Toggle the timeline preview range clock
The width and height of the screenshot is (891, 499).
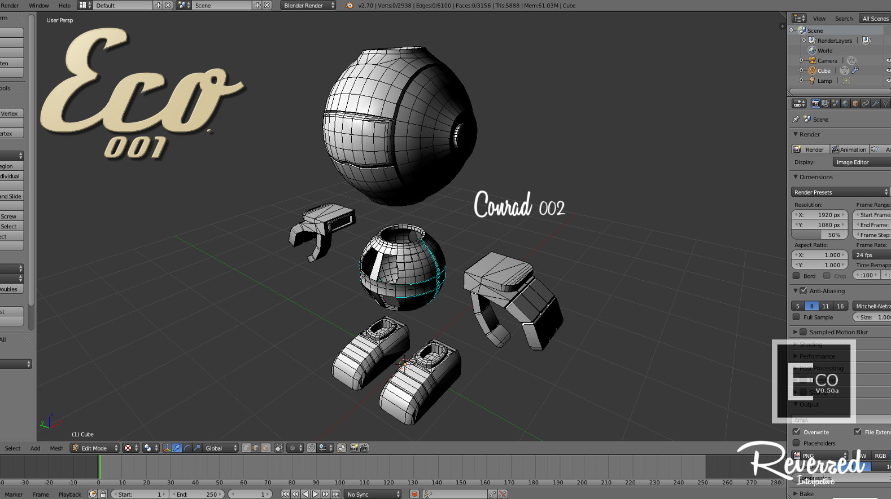tap(93, 494)
